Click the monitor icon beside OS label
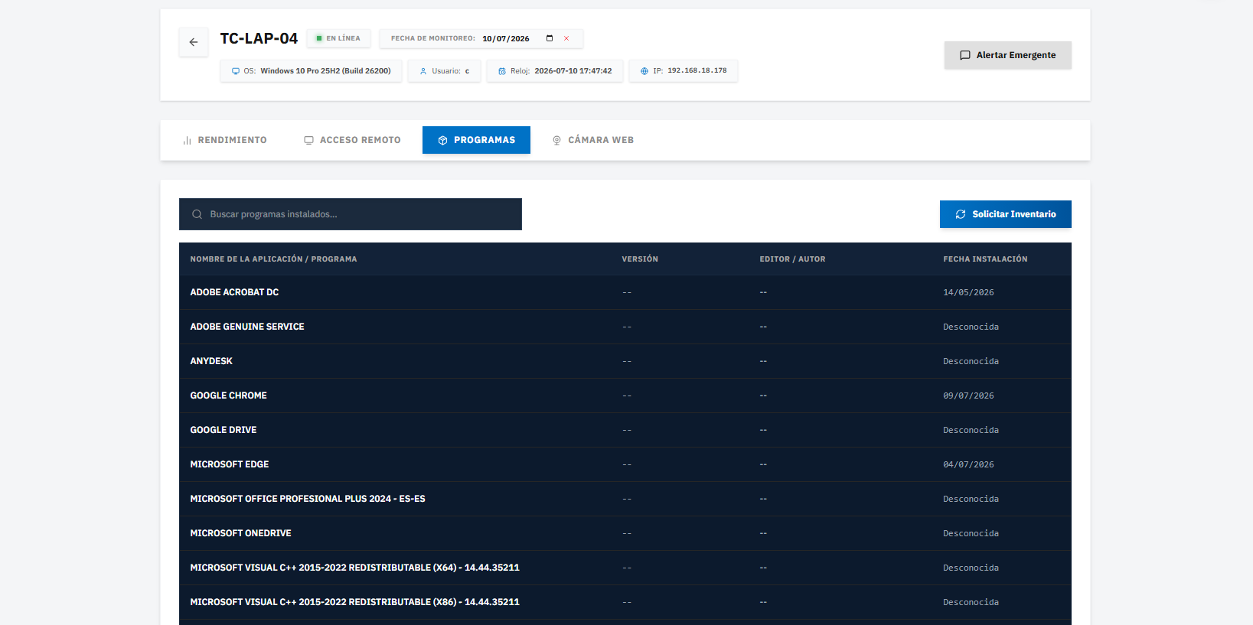Screen dimensions: 1253x625 [x=236, y=71]
